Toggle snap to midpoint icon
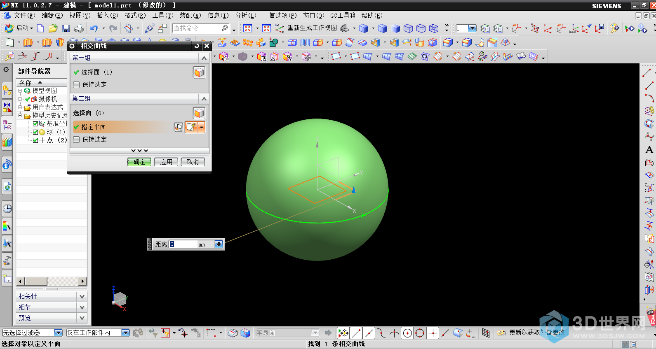 [369, 333]
